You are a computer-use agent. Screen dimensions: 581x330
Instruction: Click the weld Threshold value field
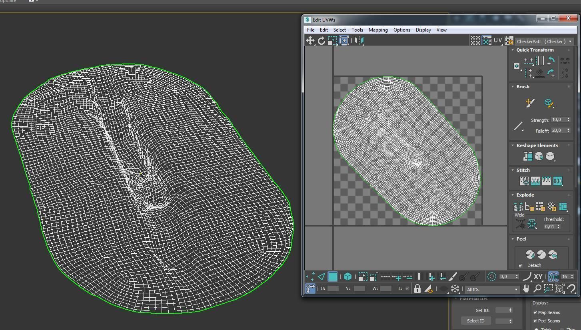coord(549,227)
